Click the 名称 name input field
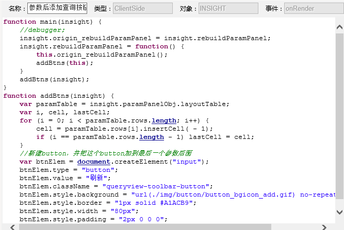 click(x=57, y=8)
